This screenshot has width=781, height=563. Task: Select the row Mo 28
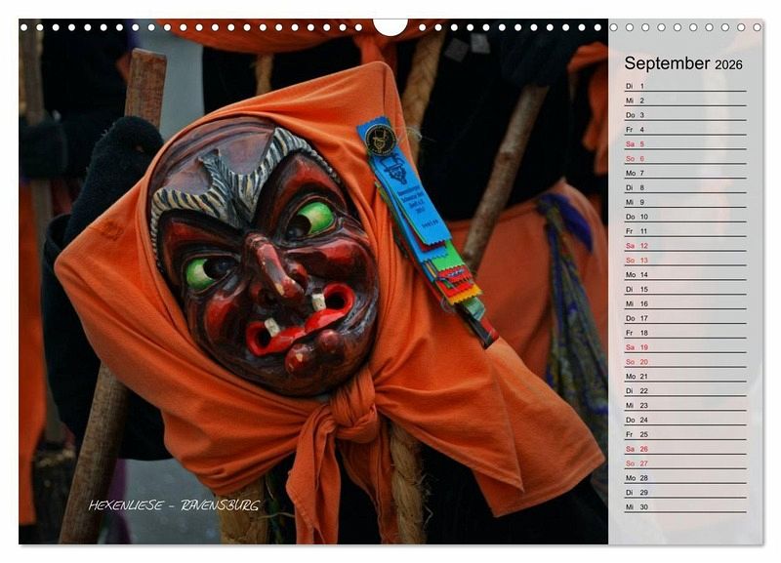(685, 478)
